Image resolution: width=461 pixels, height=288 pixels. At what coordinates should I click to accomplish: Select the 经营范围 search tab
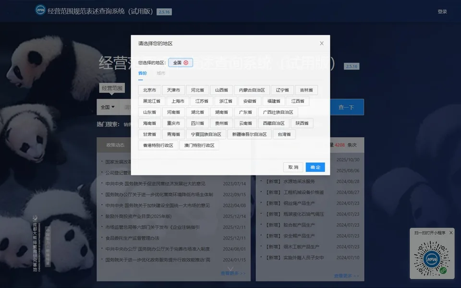[x=112, y=88]
